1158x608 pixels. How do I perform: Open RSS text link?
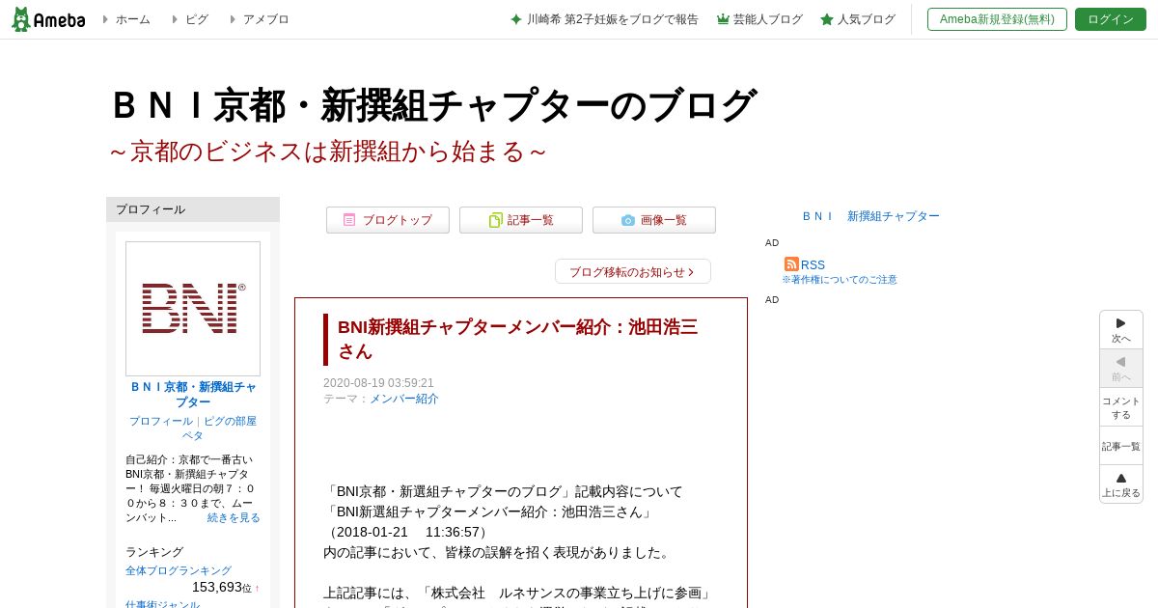813,264
